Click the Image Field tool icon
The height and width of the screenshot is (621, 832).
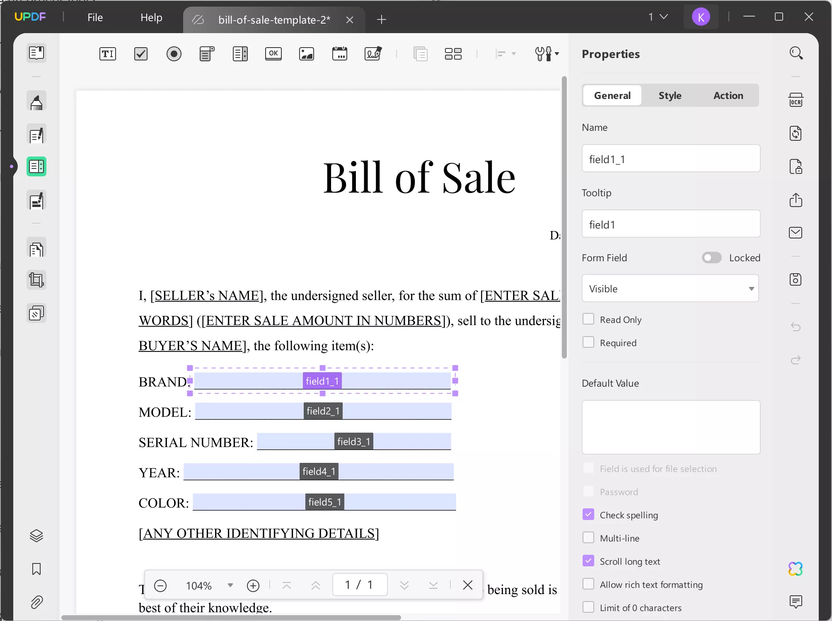click(x=307, y=54)
